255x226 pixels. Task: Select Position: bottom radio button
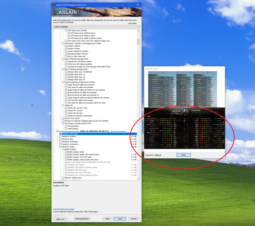(66, 49)
